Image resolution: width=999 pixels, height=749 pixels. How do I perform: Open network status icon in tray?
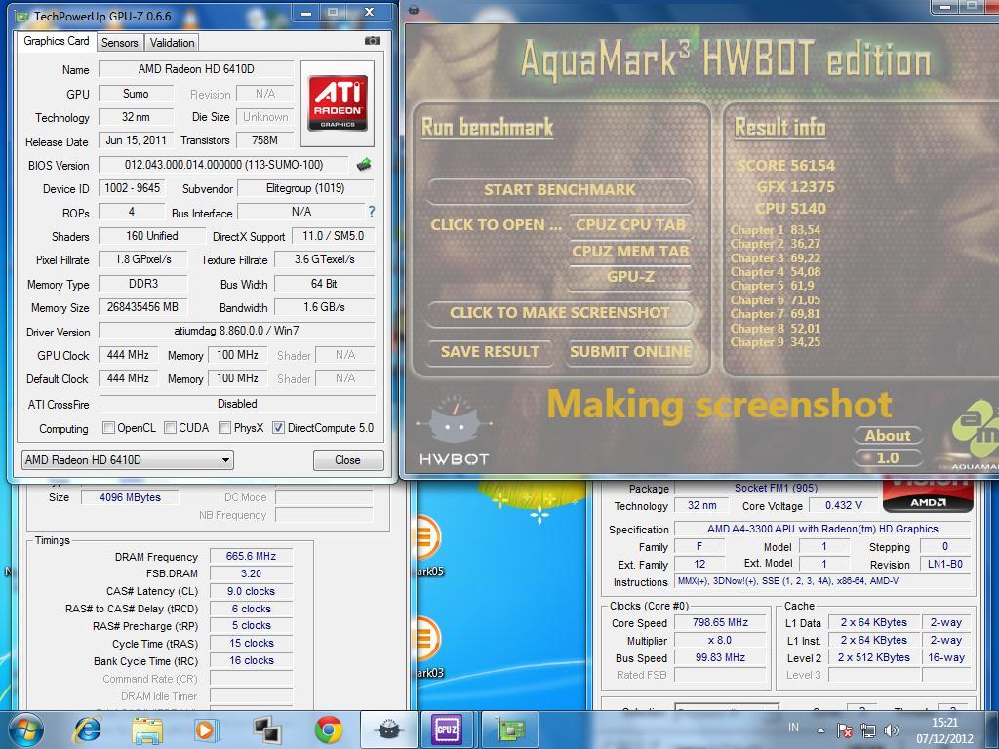(x=867, y=730)
